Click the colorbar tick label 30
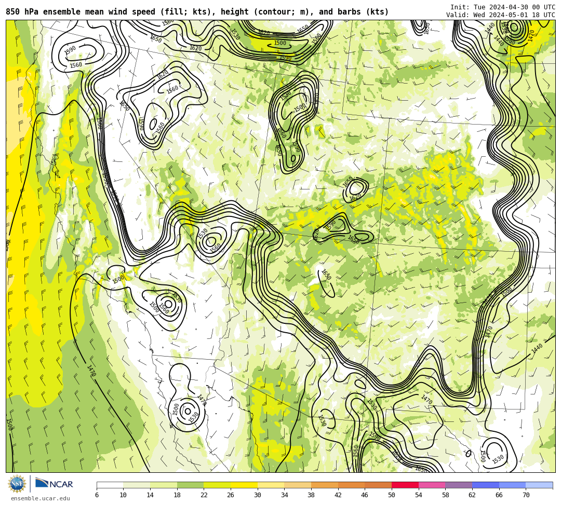 [258, 495]
